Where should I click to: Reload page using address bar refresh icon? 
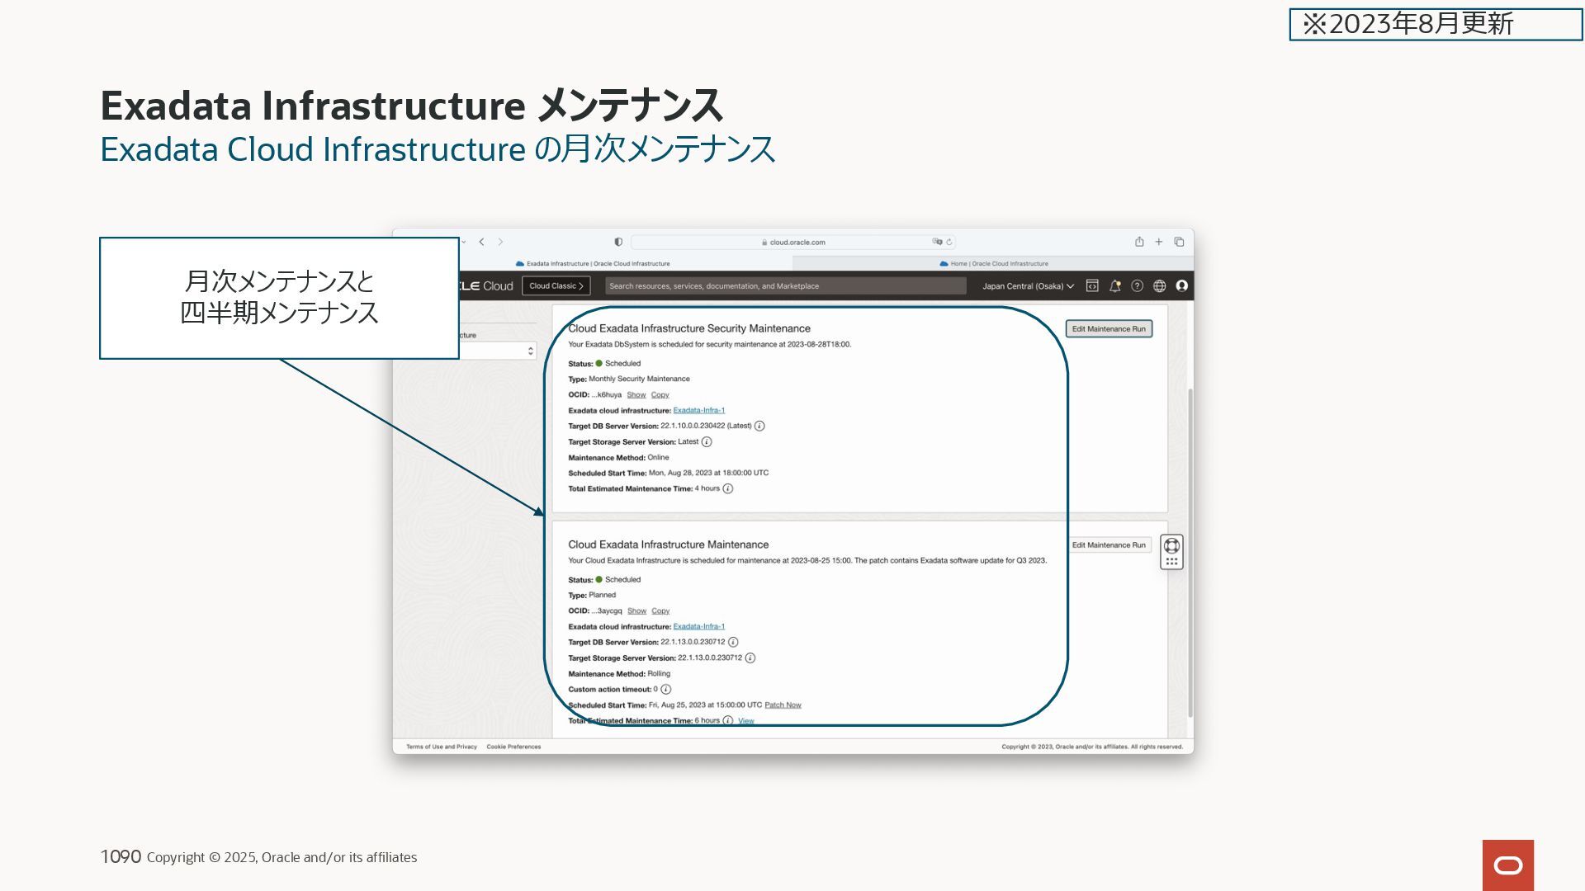[x=949, y=242]
